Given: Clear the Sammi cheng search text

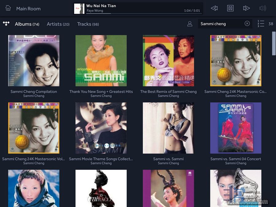Looking at the screenshot, I should pos(247,24).
